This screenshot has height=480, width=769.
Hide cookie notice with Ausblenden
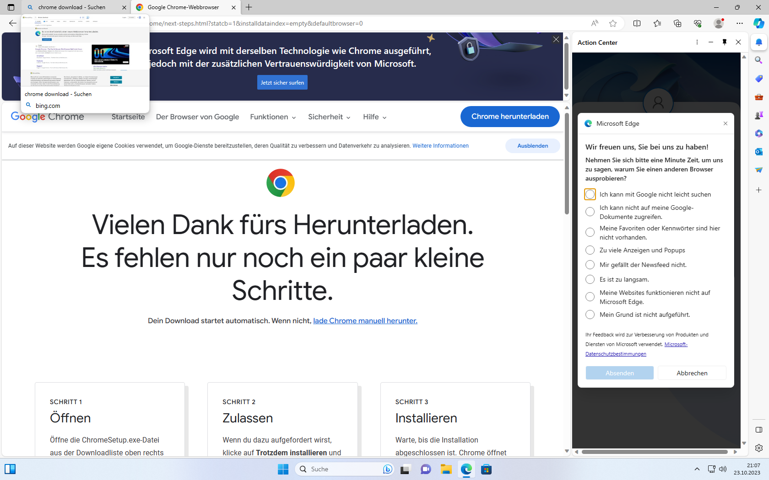(533, 146)
